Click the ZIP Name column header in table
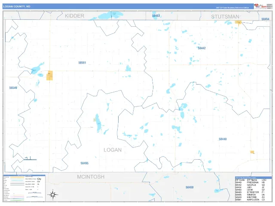 pos(252,180)
